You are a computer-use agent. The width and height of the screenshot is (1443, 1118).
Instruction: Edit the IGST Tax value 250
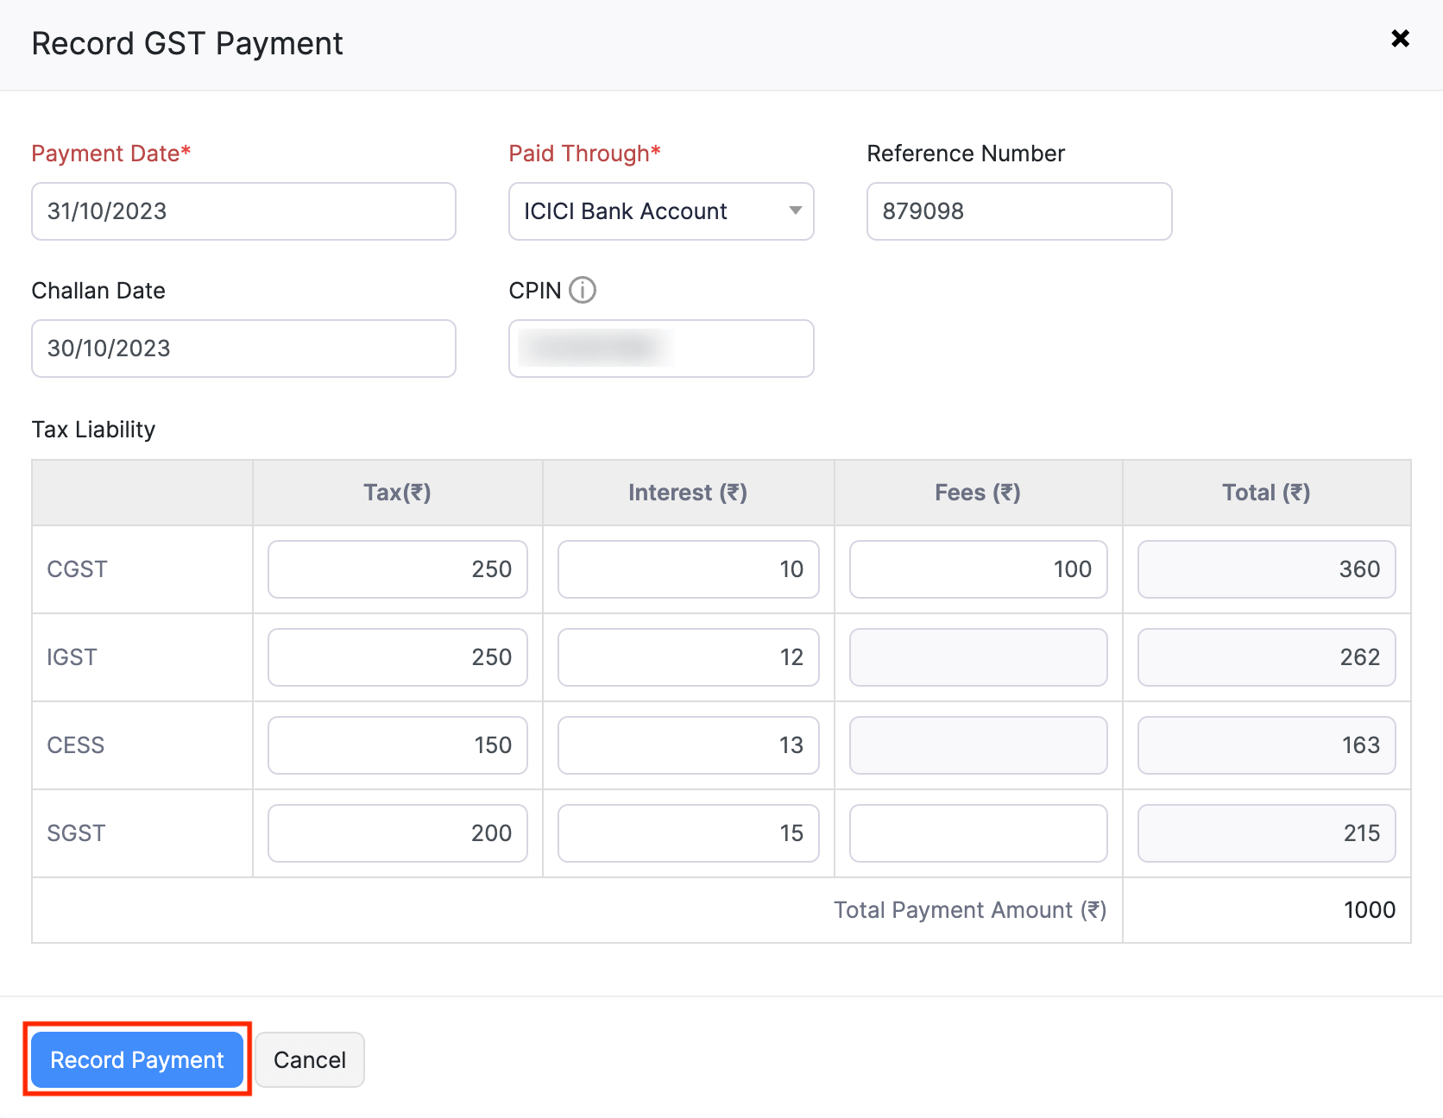coord(396,657)
